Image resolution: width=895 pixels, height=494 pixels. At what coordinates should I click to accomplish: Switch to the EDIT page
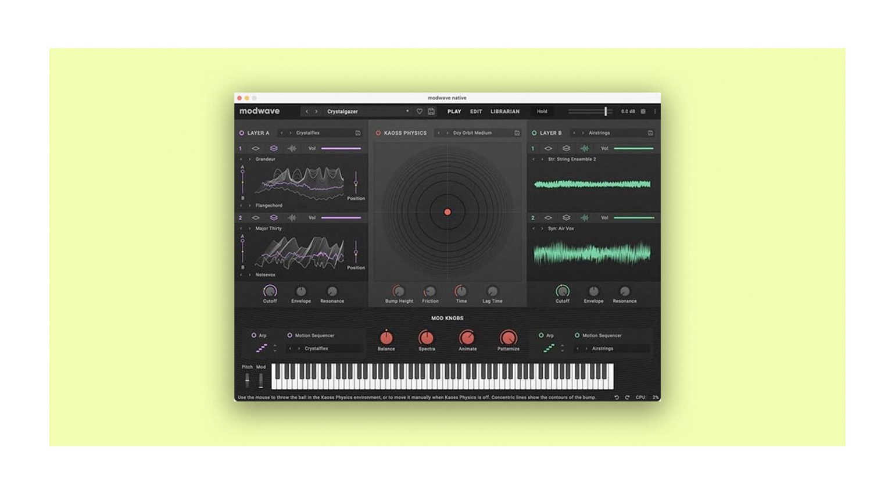[476, 112]
